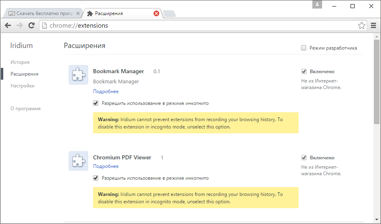The image size is (381, 224).
Task: Select Расширения in the sidebar
Action: (24, 74)
